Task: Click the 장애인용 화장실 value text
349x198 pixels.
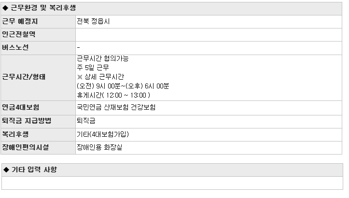Action: point(99,147)
